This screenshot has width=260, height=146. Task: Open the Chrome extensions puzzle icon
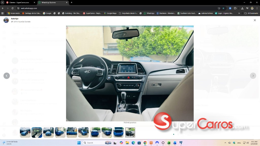tap(235, 8)
